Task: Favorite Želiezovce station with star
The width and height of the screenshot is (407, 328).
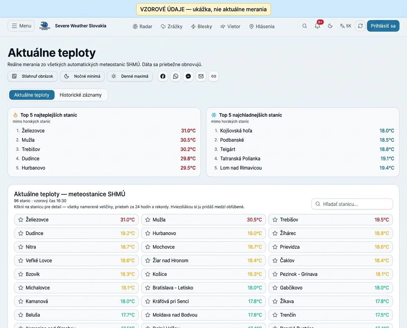Action: (21, 220)
